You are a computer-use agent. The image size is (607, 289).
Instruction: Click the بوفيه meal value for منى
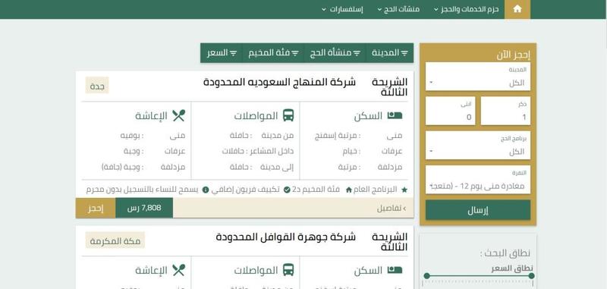coord(130,136)
